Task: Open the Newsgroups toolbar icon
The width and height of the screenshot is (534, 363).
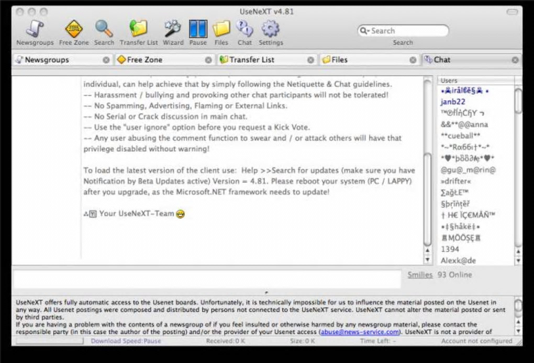Action: pos(35,32)
